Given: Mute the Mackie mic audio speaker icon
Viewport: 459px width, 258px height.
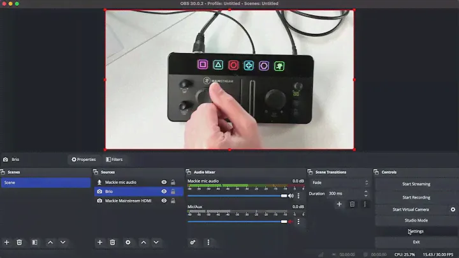Looking at the screenshot, I should 291,196.
